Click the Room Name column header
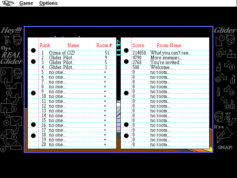237x178 pixels. [x=169, y=45]
